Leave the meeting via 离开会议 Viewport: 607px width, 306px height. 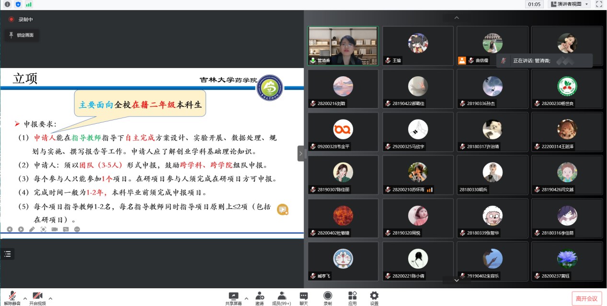click(586, 298)
